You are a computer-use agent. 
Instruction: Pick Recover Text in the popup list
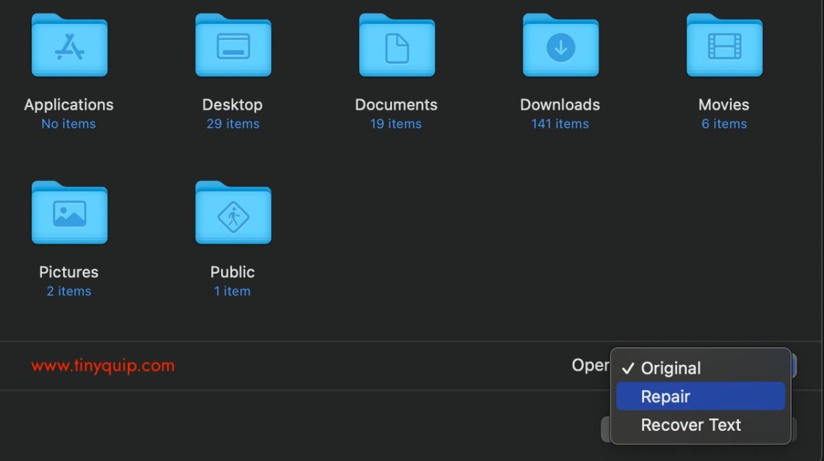[700, 425]
